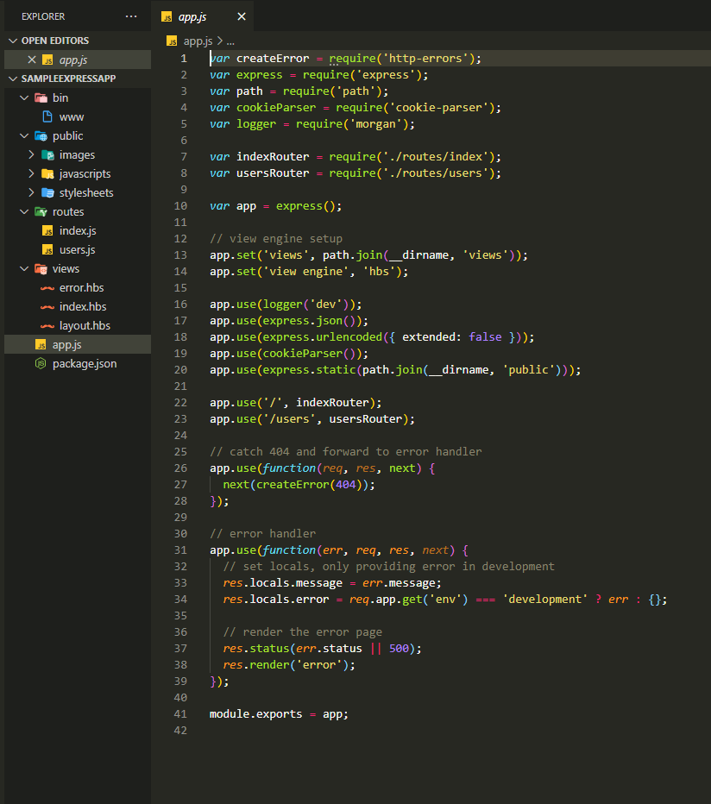
Task: Click the public folder icon
Action: tap(41, 135)
